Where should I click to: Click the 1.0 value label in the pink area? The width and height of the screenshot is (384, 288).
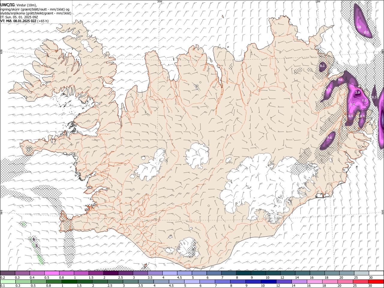[x=352, y=104]
